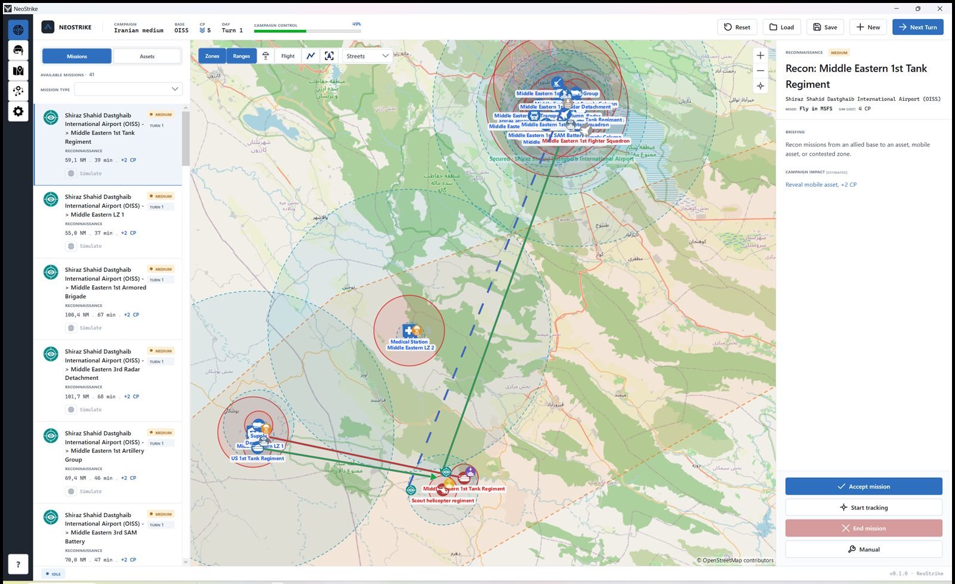
Task: Click Simulate under Middle Eastern LZ 1 mission
Action: pos(85,246)
